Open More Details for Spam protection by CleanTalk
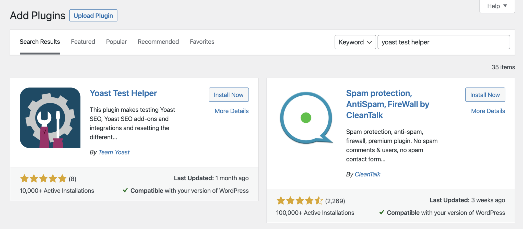The width and height of the screenshot is (523, 229). [488, 111]
